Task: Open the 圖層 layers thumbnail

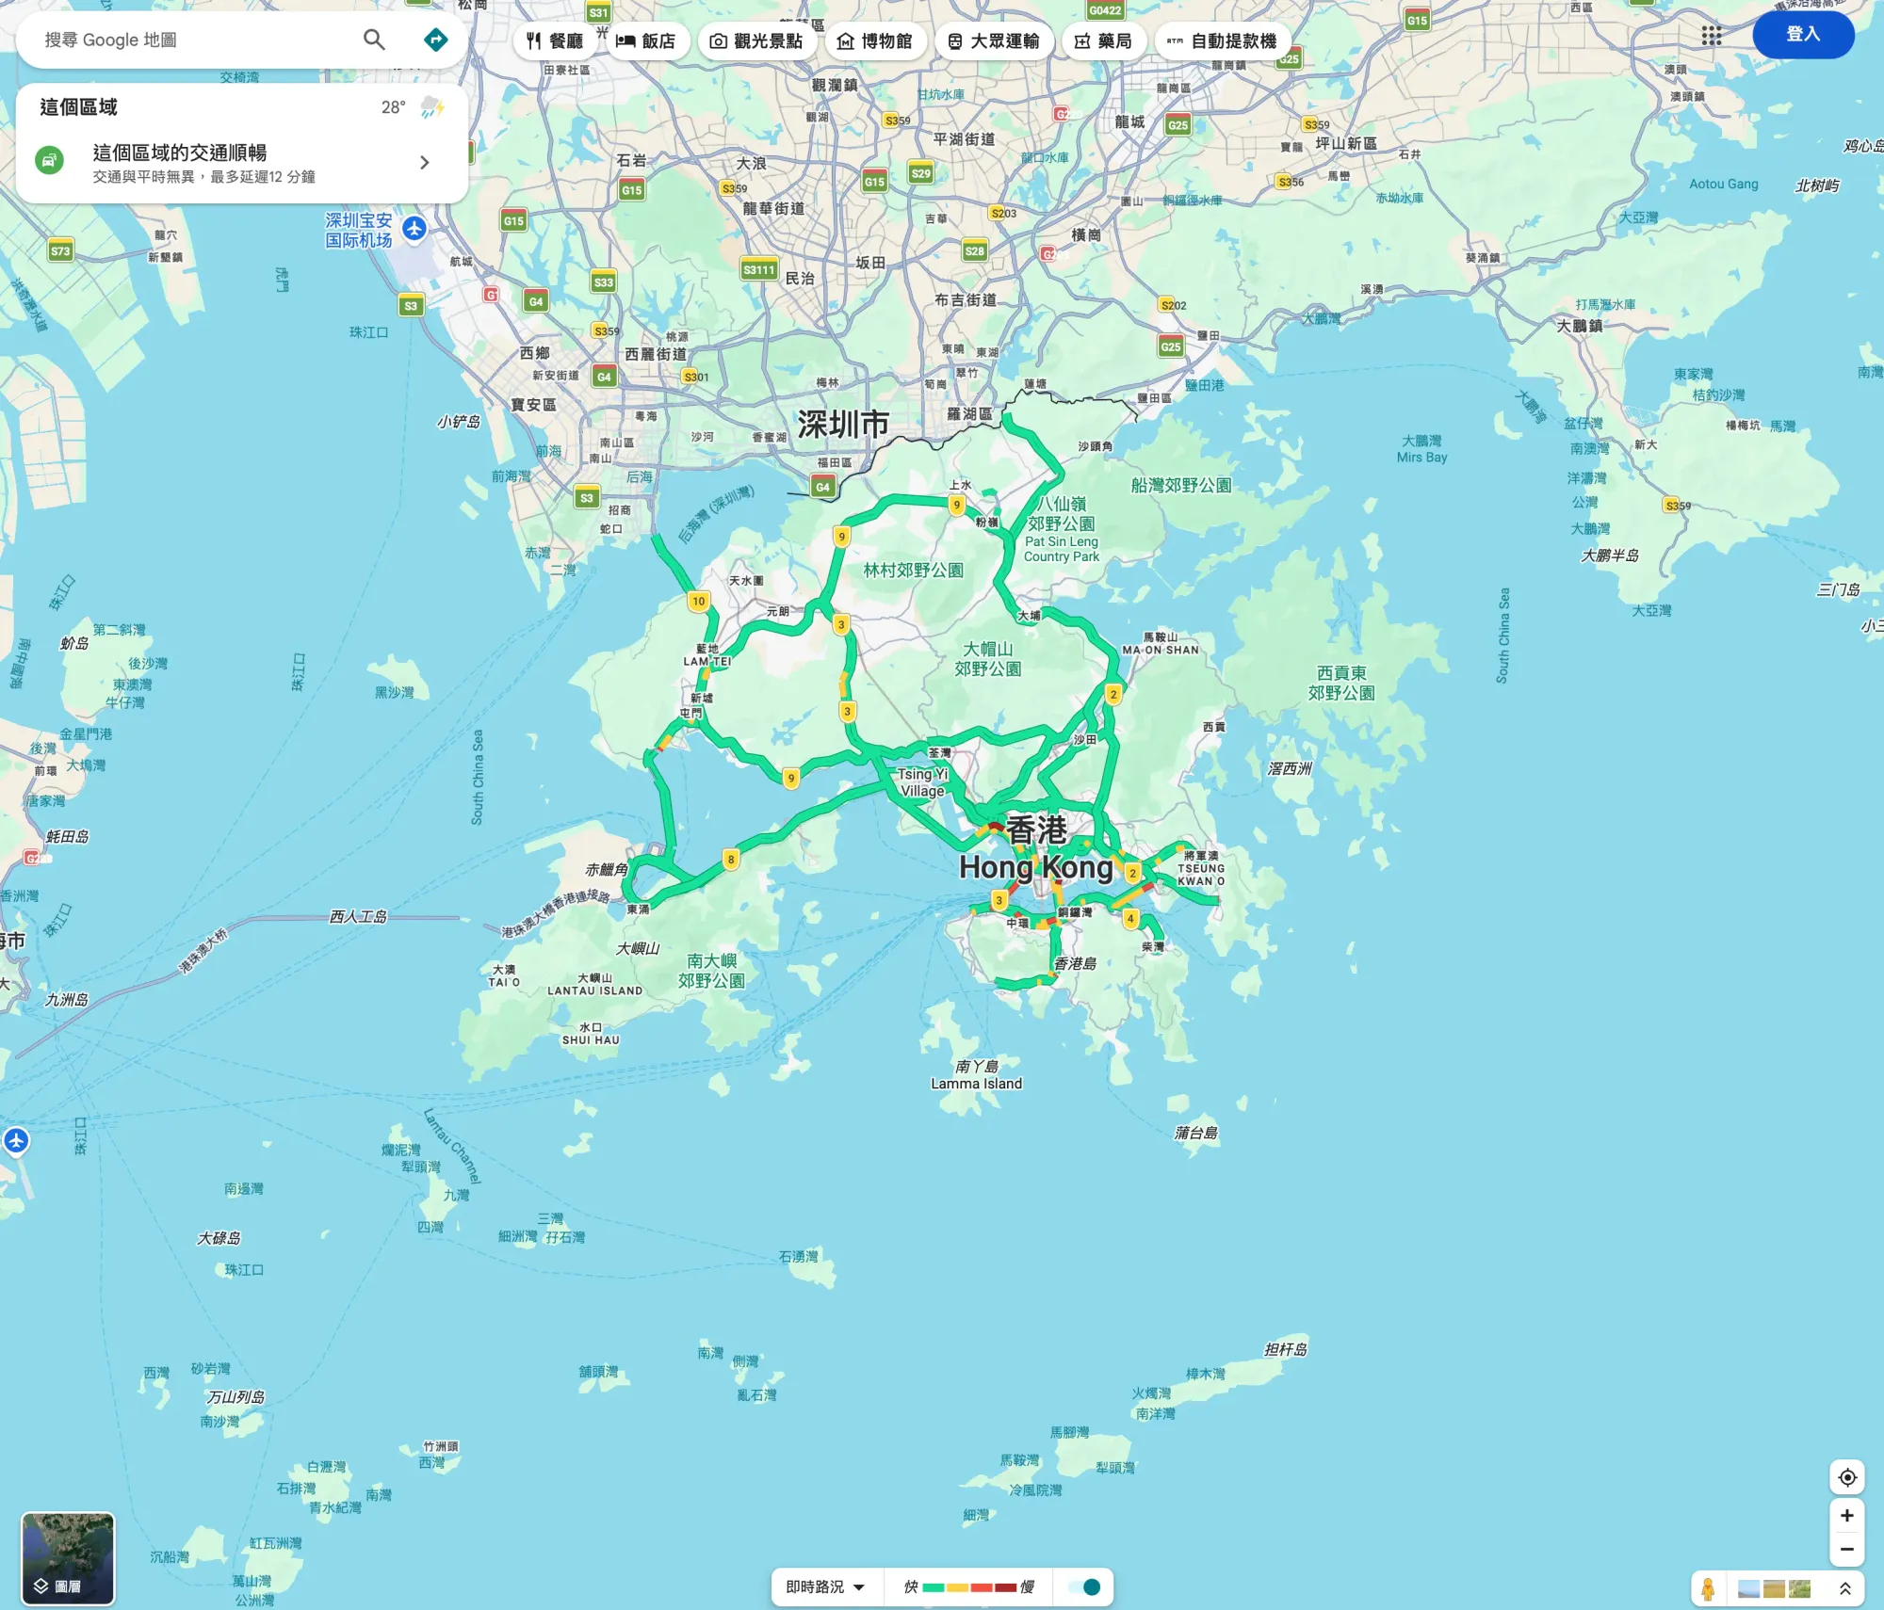Action: coord(68,1558)
